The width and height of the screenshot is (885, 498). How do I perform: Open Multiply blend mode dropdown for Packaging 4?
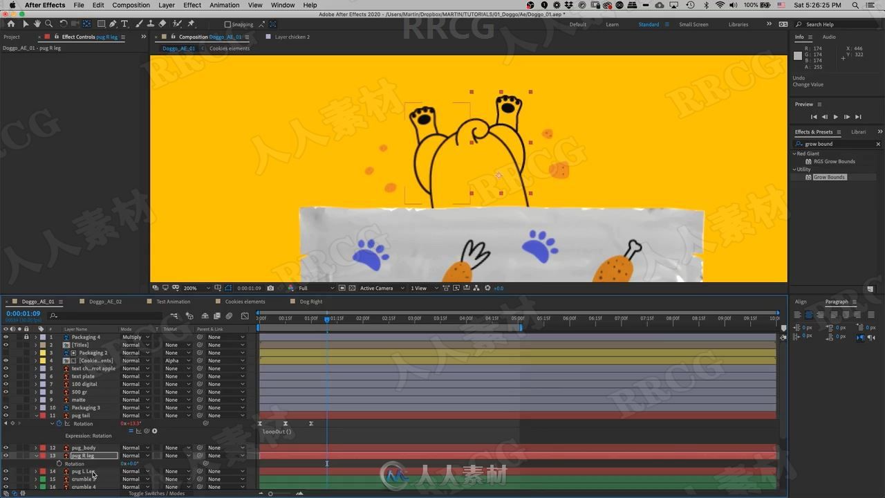pos(136,337)
